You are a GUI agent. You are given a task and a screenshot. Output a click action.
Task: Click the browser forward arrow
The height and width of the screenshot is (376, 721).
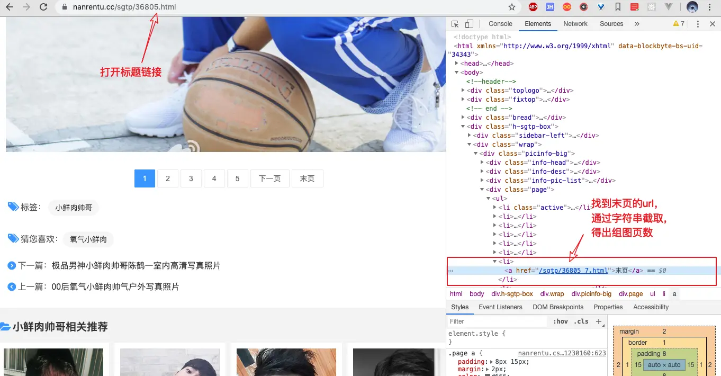point(26,7)
